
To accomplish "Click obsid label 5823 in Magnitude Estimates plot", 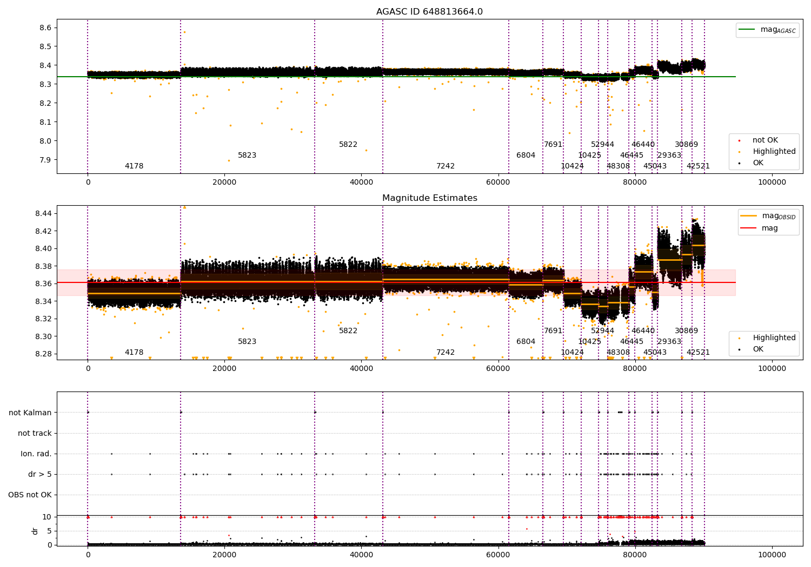I will point(247,342).
